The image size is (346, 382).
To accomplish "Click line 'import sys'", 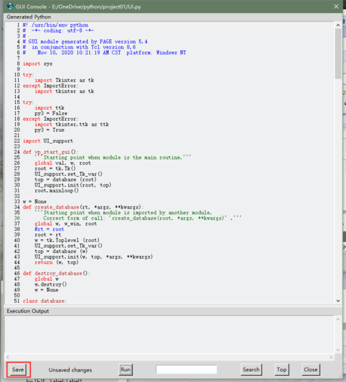I will [x=37, y=64].
